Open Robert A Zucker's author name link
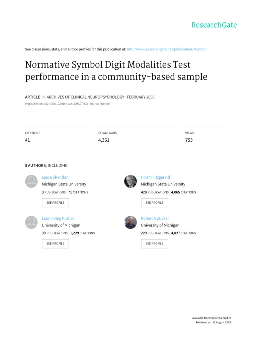Viewport: 256px width, 342px height. tap(155, 218)
